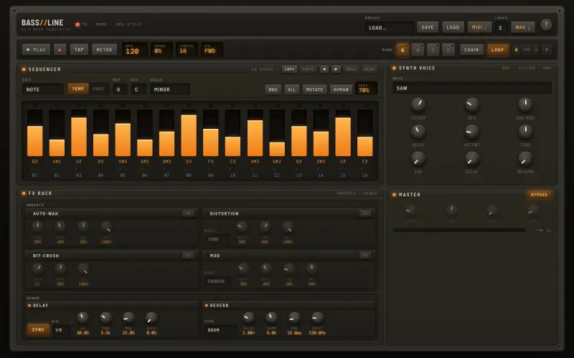Click the CUTOFF knob

418,105
